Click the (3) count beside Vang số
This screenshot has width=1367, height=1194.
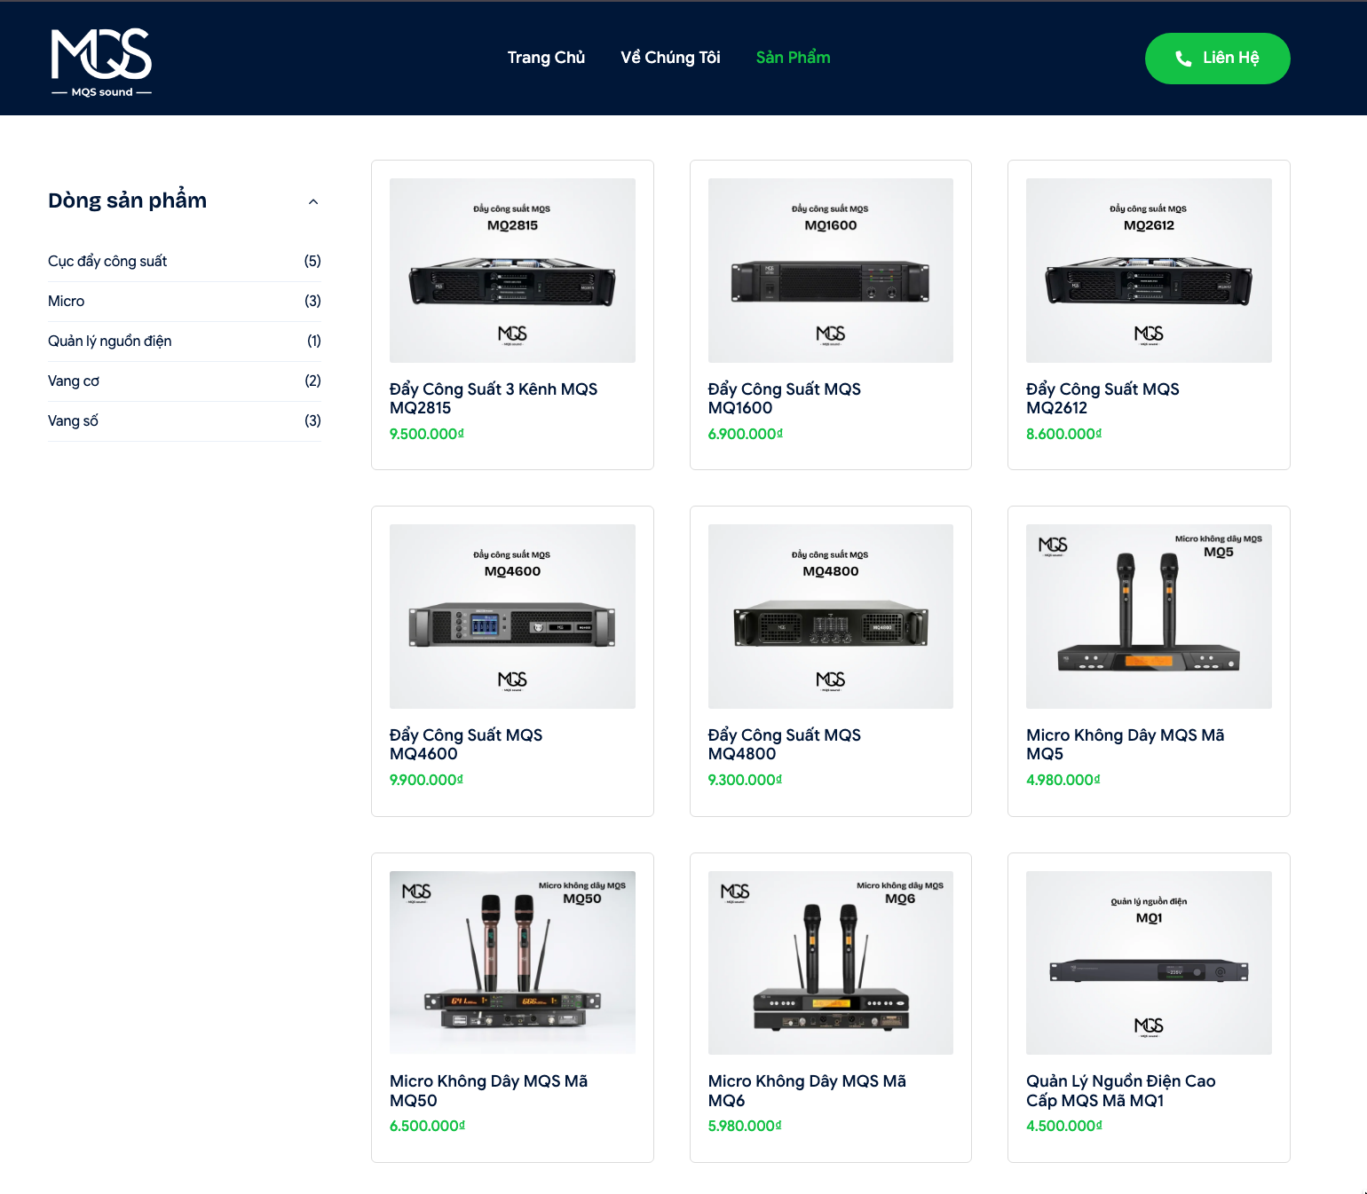[312, 420]
